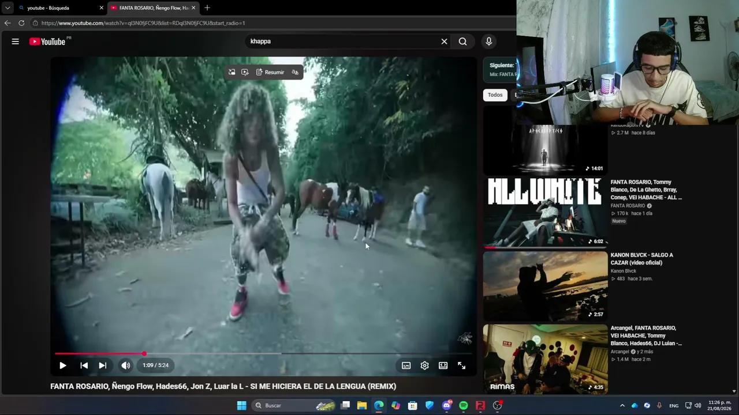Visit the Kanon Blvck channel name
This screenshot has width=739, height=415.
tap(624, 271)
